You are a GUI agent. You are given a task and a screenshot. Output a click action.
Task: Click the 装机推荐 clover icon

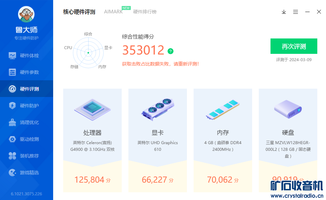tap(12, 156)
